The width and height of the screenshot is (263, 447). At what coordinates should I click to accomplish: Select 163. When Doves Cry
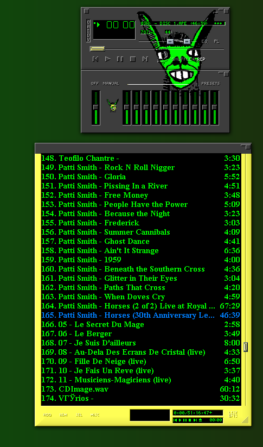pyautogui.click(x=141, y=297)
